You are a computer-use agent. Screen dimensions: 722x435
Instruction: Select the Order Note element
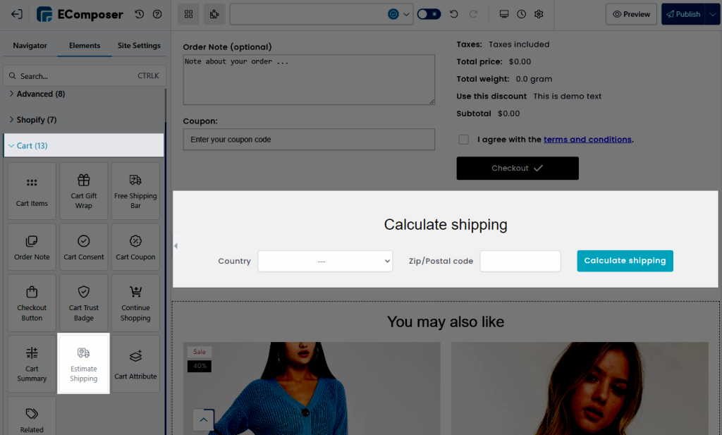[32, 247]
